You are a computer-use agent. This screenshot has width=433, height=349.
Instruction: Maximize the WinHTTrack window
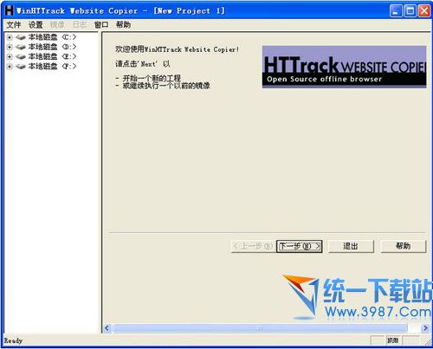pos(410,11)
